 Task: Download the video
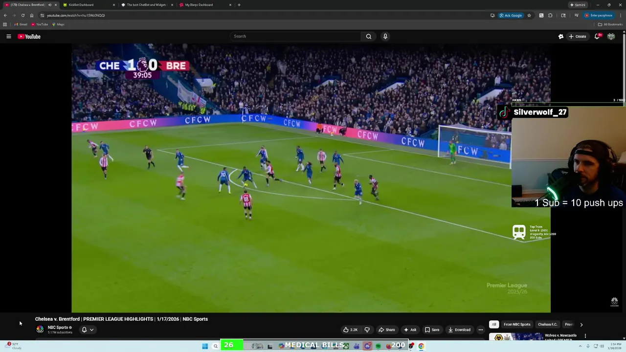[x=459, y=330]
